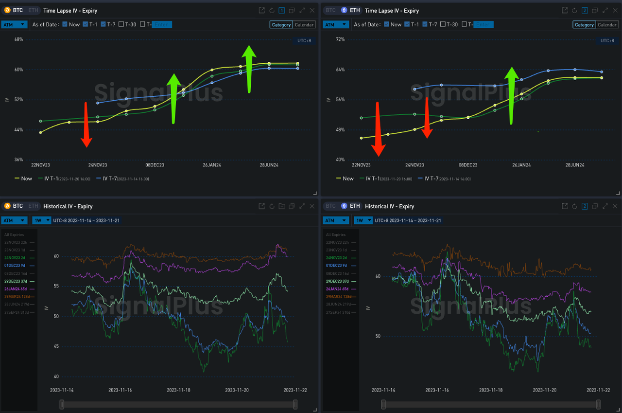
Task: Toggle Now legend entry in ETH Time Lapse chart
Action: click(x=345, y=179)
